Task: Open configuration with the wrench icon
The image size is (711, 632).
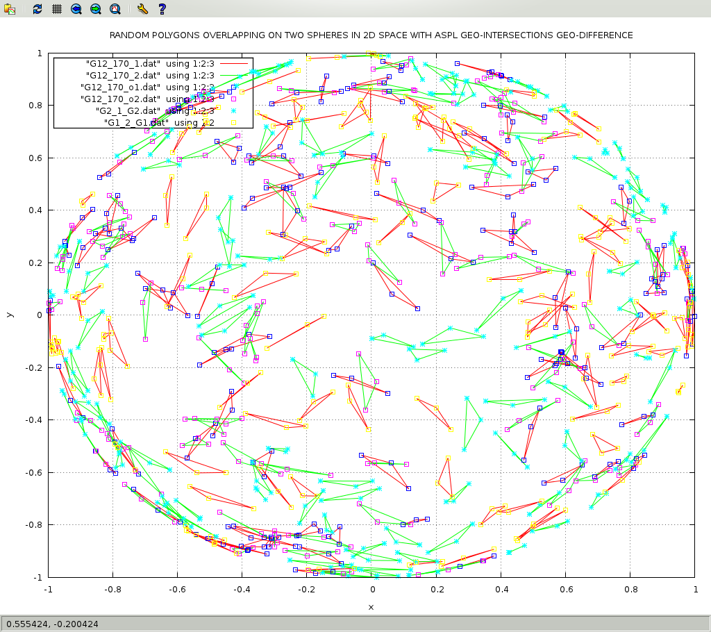Action: pyautogui.click(x=142, y=9)
